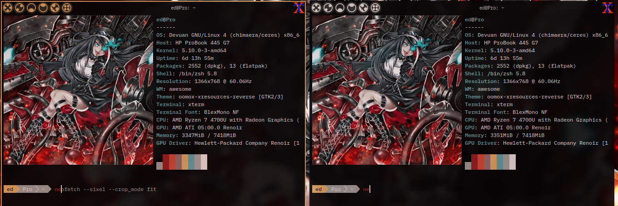The height and width of the screenshot is (206, 618).
Task: Click the '~' prompt segment in left terminal
Action: [x=44, y=189]
